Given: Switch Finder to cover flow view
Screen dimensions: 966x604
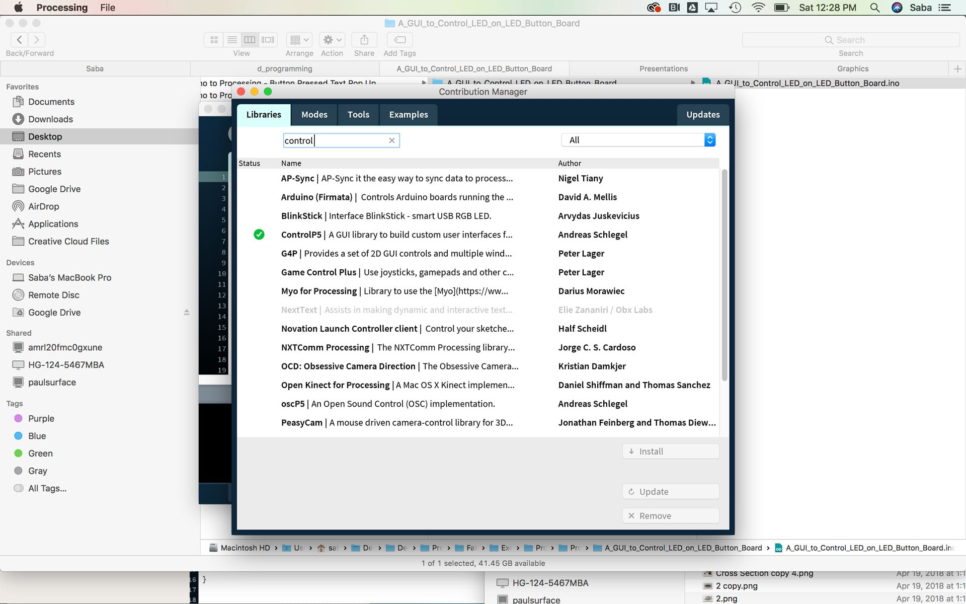Looking at the screenshot, I should tap(268, 40).
